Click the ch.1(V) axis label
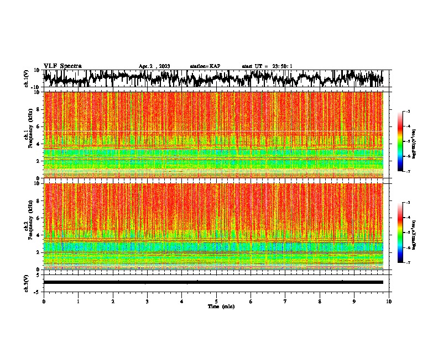The width and height of the screenshot is (438, 338). click(x=27, y=78)
